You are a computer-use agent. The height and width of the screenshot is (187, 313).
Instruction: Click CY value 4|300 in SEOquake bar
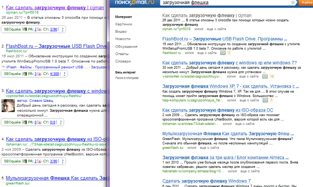(54, 74)
